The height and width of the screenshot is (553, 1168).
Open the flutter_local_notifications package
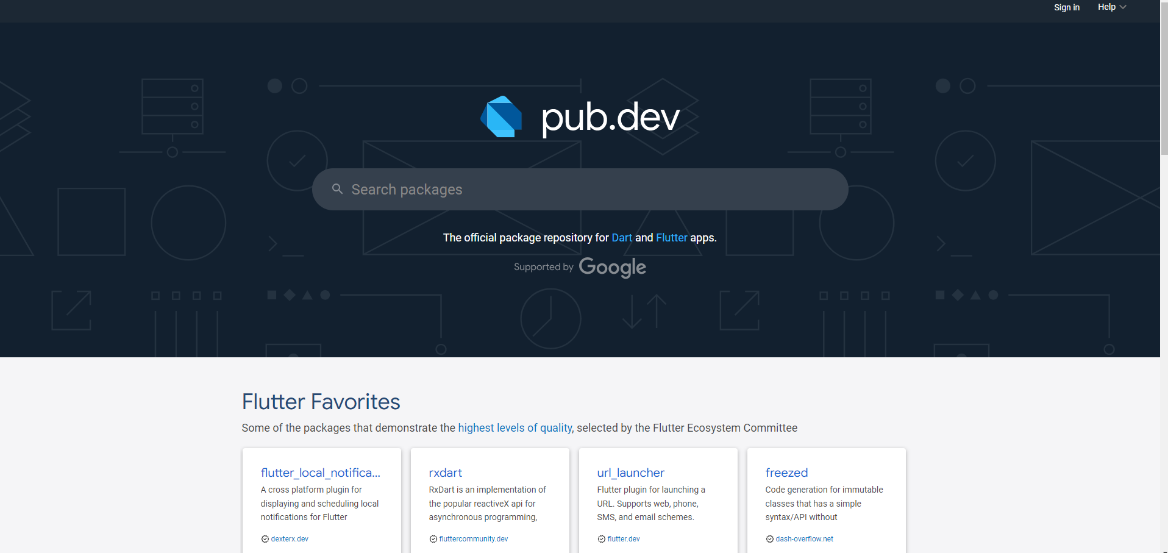coord(320,473)
